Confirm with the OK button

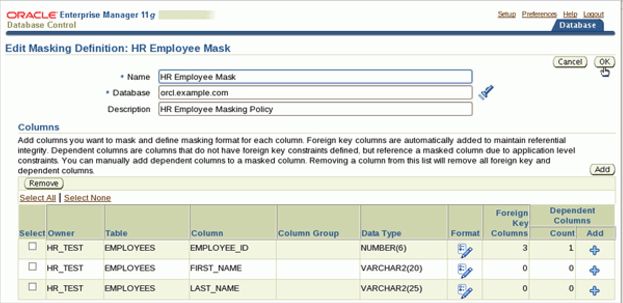tap(604, 62)
